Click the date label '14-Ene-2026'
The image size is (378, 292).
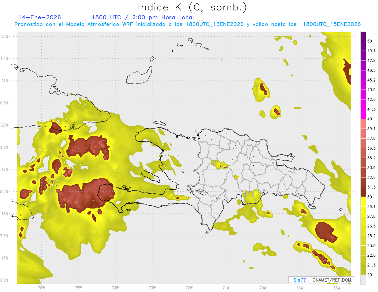click(x=40, y=17)
